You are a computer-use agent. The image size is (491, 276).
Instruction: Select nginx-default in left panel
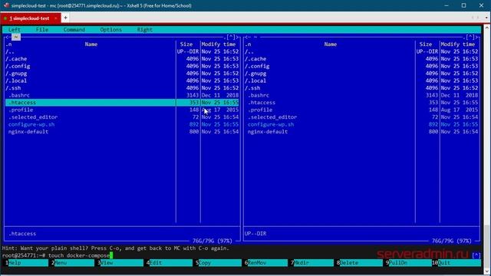coord(122,132)
